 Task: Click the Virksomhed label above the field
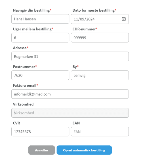click(x=23, y=104)
